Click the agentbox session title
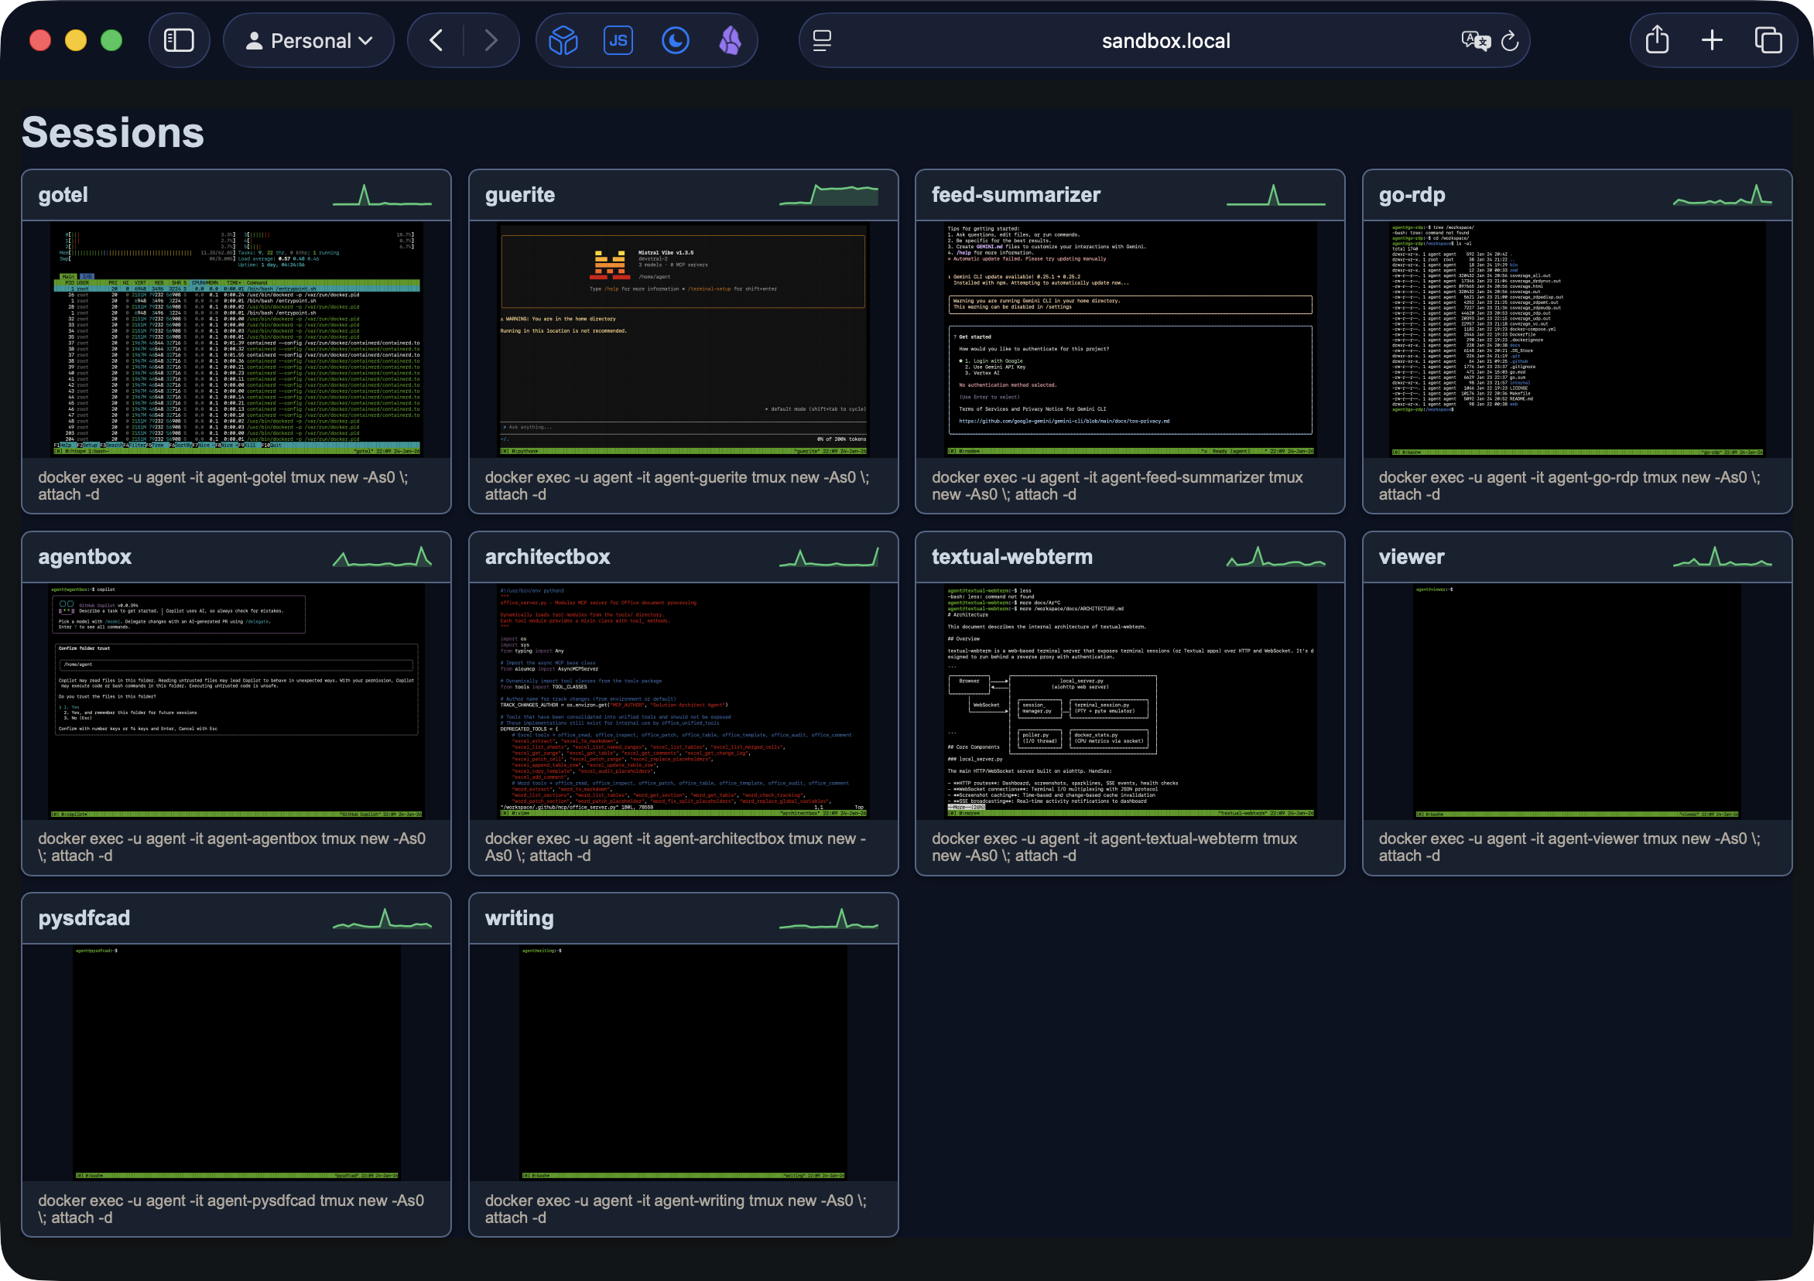 pos(84,557)
